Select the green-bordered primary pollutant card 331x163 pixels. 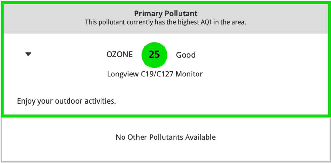coord(165,59)
